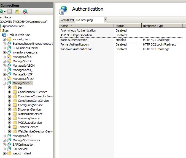This screenshot has width=186, height=158.
Task: Click the ManageSoftDS virtual directory icon
Action: click(9, 61)
